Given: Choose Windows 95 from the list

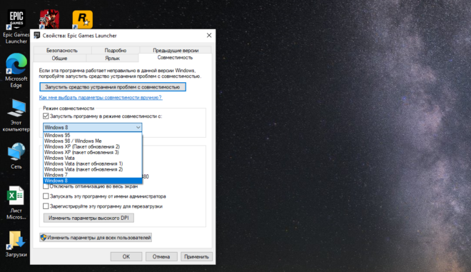Looking at the screenshot, I should click(93, 135).
